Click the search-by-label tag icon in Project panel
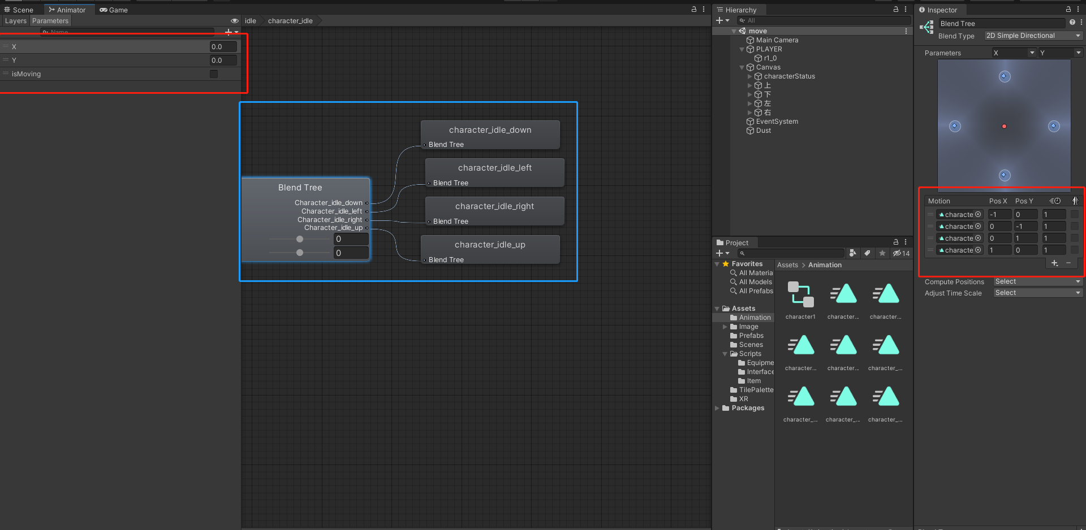The image size is (1086, 530). [867, 254]
